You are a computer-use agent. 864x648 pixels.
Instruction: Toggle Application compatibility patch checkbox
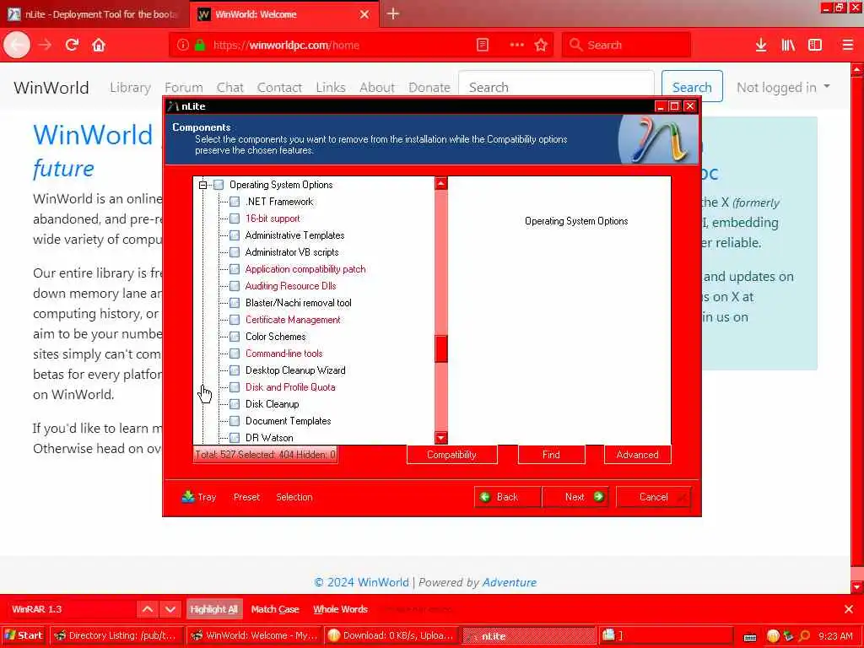[x=235, y=269]
